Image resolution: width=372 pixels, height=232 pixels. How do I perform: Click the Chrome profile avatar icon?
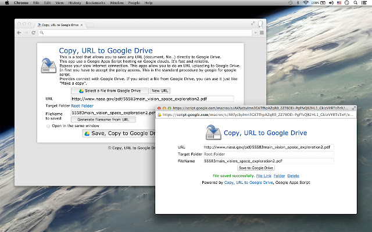click(x=260, y=24)
